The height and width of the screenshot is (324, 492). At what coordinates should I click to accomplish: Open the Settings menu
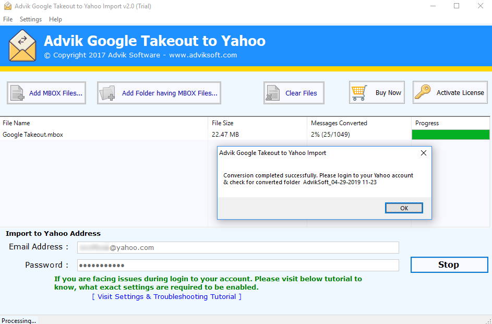point(31,19)
